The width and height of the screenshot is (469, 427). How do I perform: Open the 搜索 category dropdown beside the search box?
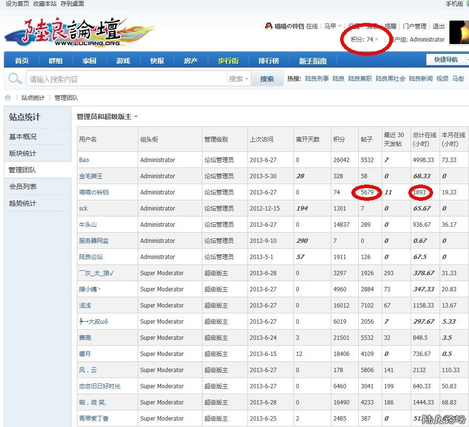[x=237, y=78]
